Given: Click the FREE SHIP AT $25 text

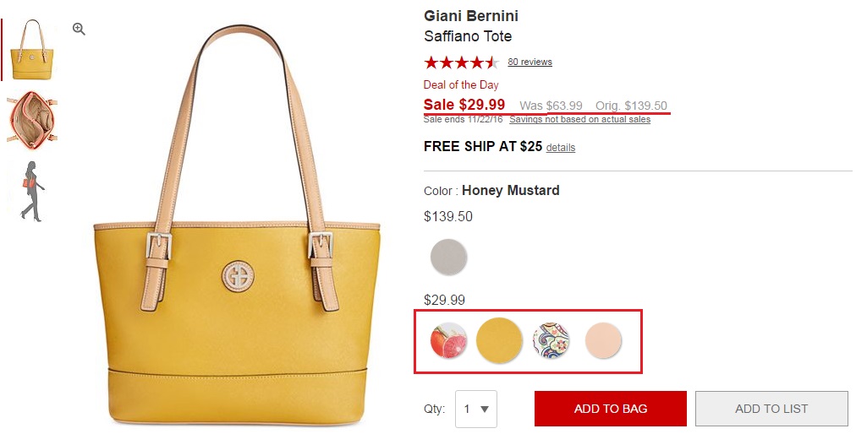Looking at the screenshot, I should point(482,146).
